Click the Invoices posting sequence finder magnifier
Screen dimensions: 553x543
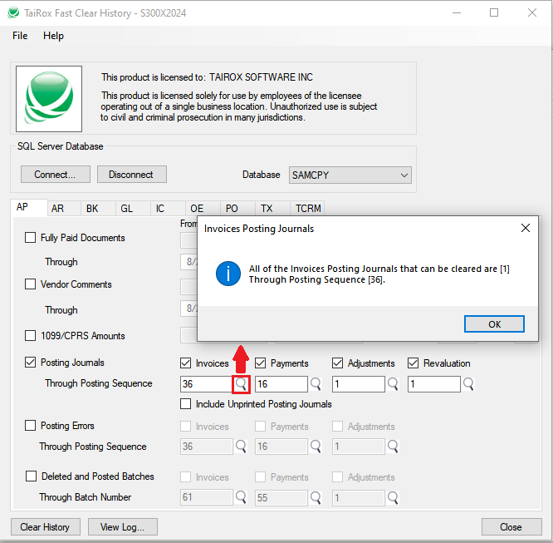click(242, 384)
